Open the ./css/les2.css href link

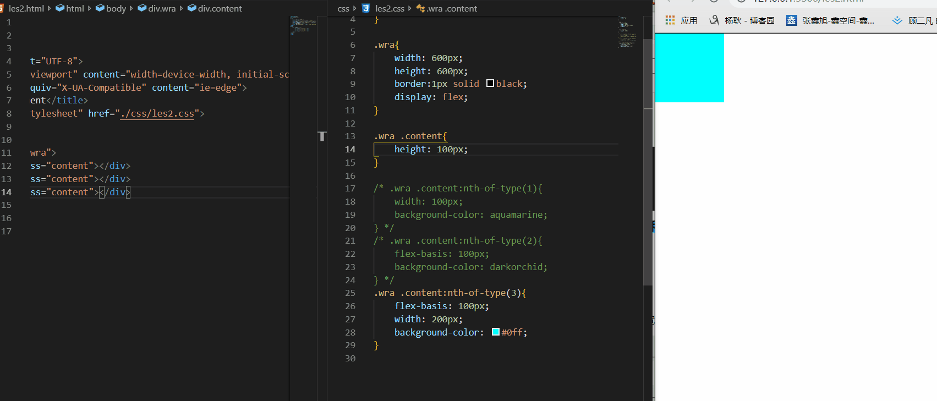[157, 113]
